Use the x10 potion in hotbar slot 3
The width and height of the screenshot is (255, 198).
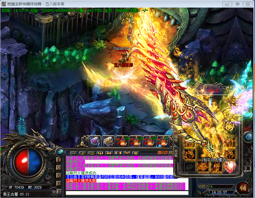(x=122, y=141)
